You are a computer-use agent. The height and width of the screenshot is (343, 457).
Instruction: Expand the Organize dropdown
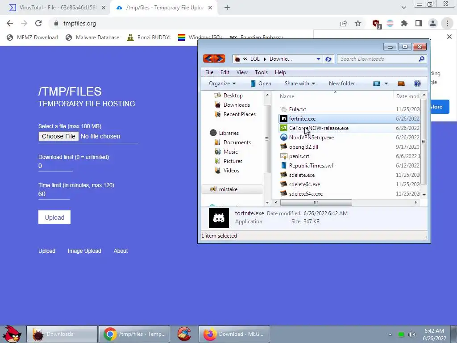point(222,84)
